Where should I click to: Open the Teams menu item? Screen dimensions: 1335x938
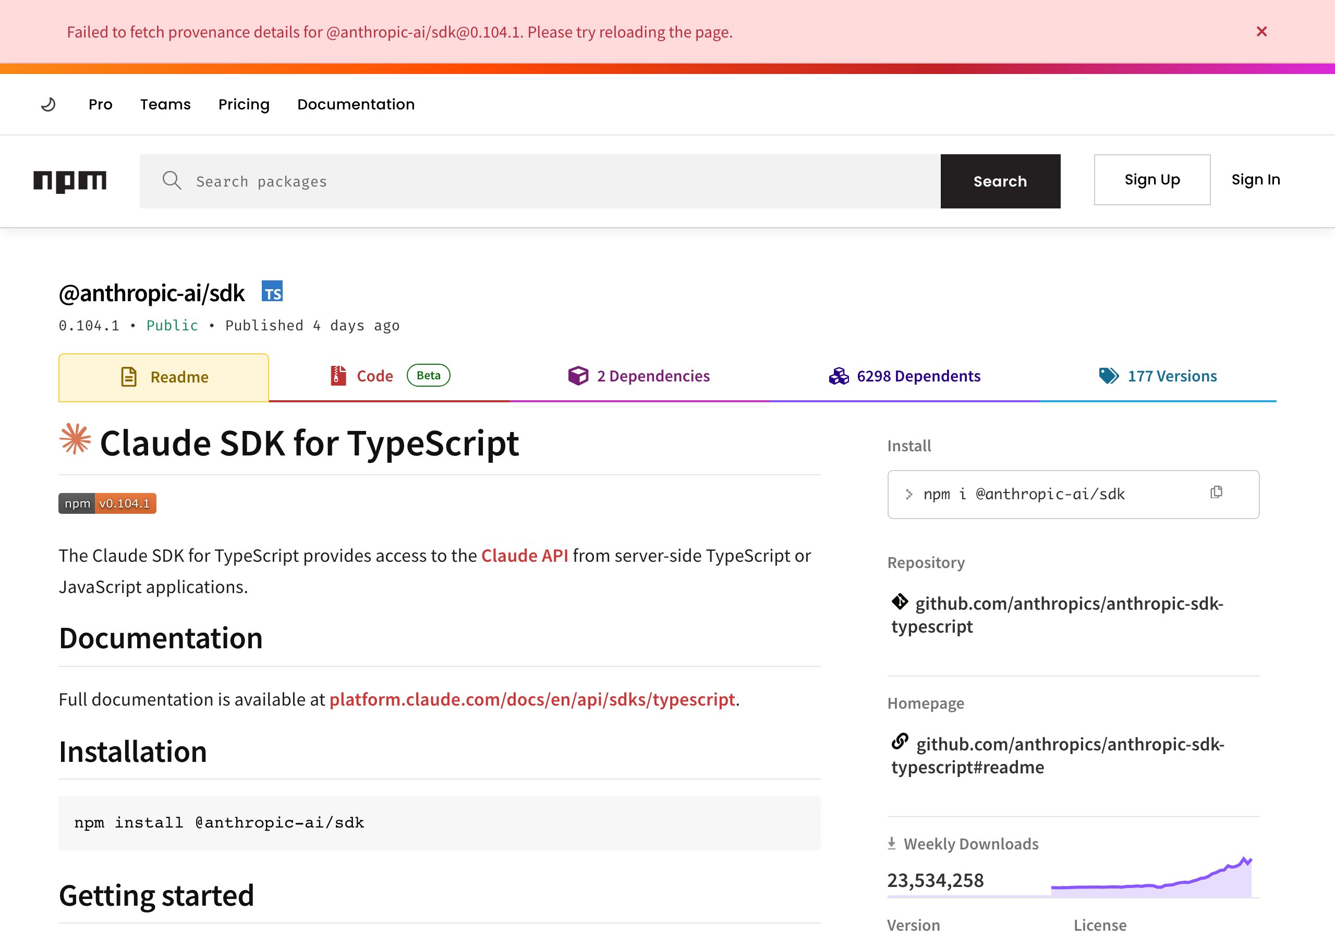pyautogui.click(x=165, y=105)
